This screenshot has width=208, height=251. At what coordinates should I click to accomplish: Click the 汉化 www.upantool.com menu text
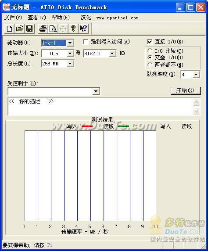pos(109,18)
